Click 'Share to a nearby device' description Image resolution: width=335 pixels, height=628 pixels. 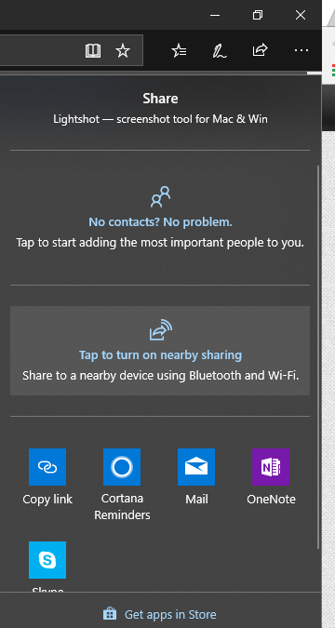[x=160, y=376]
